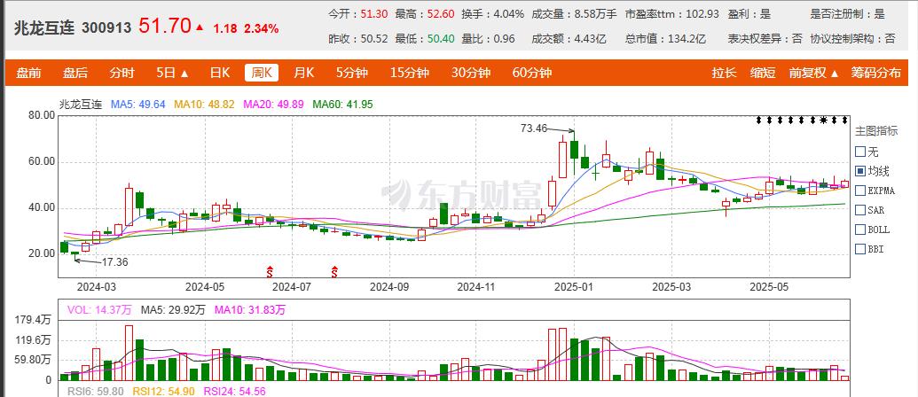This screenshot has width=918, height=397.
Task: Click the 市盈率ttm 102.93 value
Action: pyautogui.click(x=671, y=14)
